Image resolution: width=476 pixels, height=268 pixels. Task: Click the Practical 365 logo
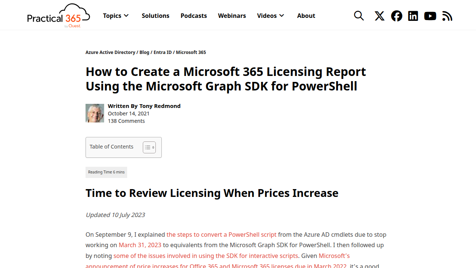(x=59, y=16)
